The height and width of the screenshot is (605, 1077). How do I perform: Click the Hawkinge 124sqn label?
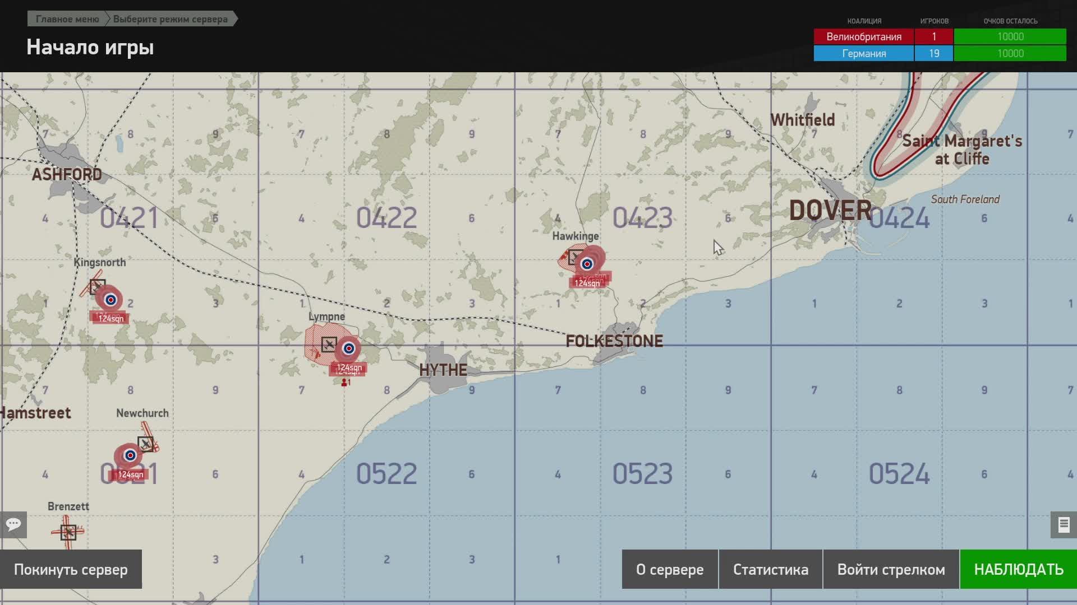[x=587, y=283]
